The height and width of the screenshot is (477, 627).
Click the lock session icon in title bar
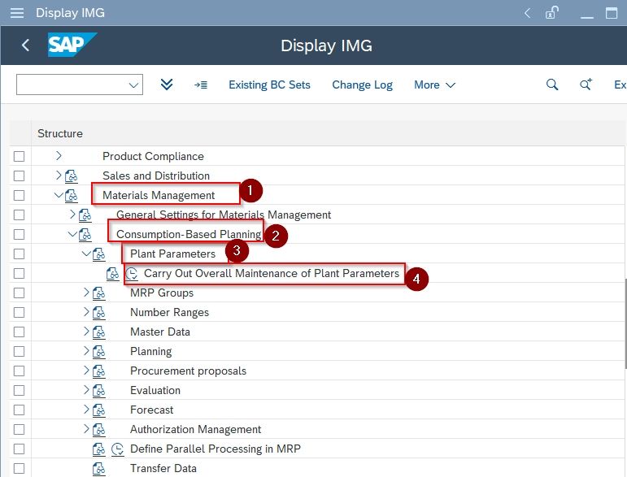pyautogui.click(x=552, y=13)
